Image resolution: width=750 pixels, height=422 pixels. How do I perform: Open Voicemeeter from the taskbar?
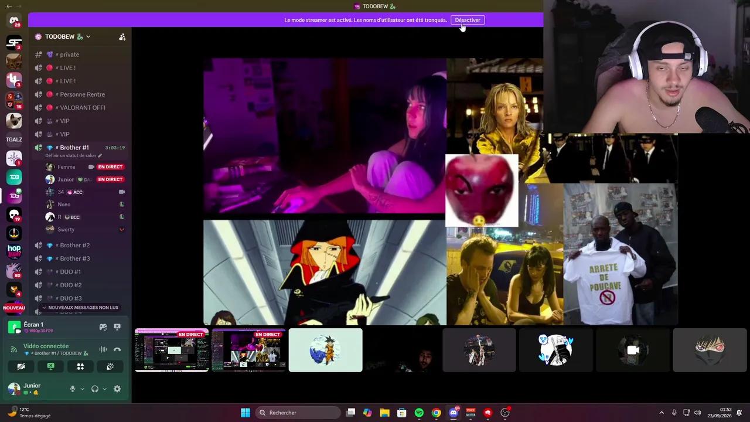click(x=471, y=413)
